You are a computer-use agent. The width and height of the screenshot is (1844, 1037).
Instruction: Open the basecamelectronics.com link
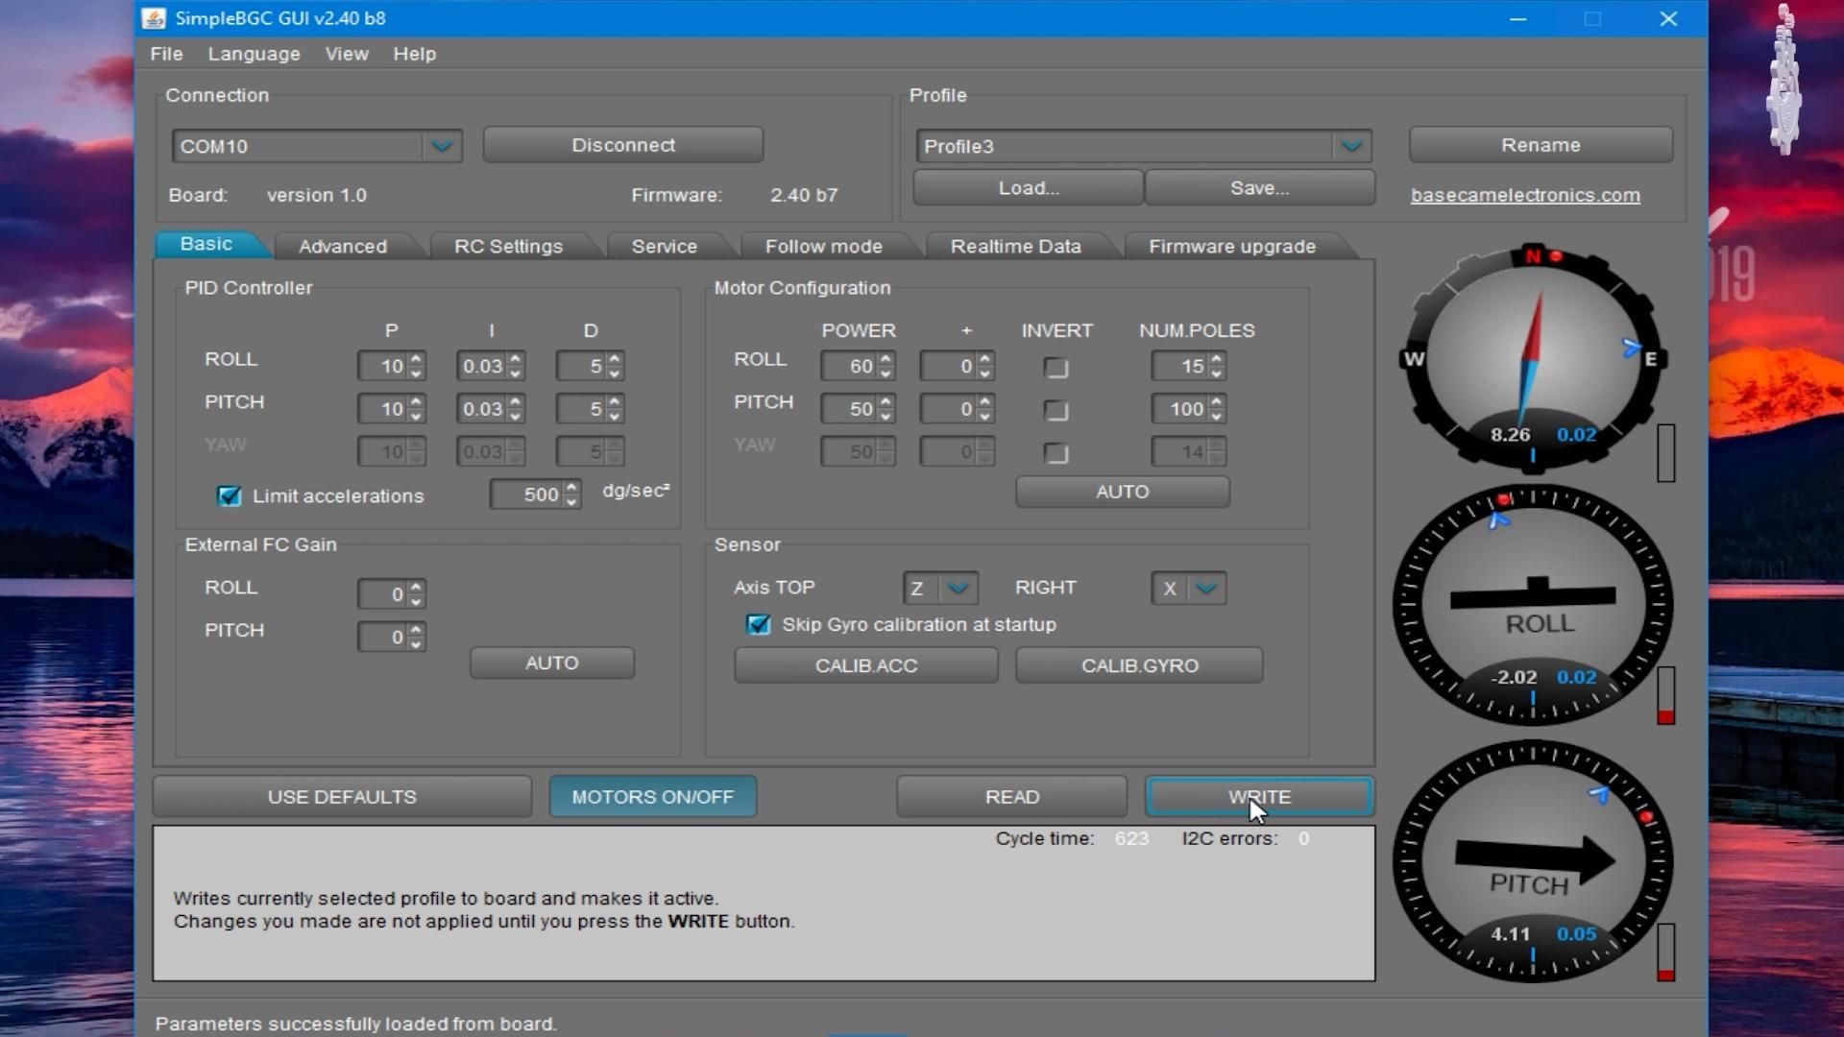tap(1524, 195)
